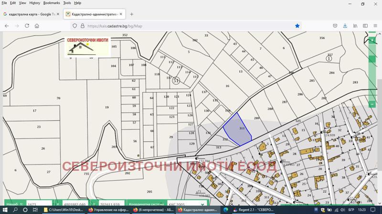Open the History menu
The height and width of the screenshot is (214, 382).
pyautogui.click(x=35, y=3)
